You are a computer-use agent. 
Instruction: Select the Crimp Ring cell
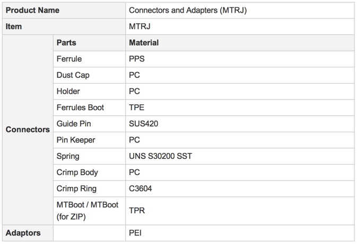(x=89, y=189)
